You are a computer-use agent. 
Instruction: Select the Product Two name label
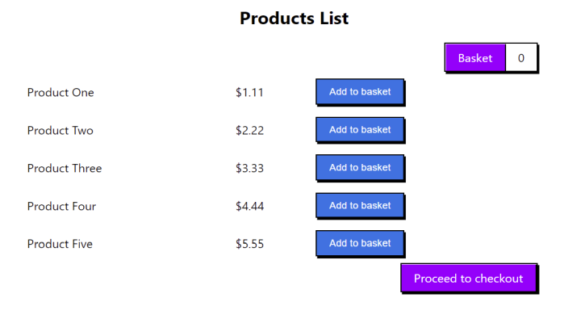(61, 131)
